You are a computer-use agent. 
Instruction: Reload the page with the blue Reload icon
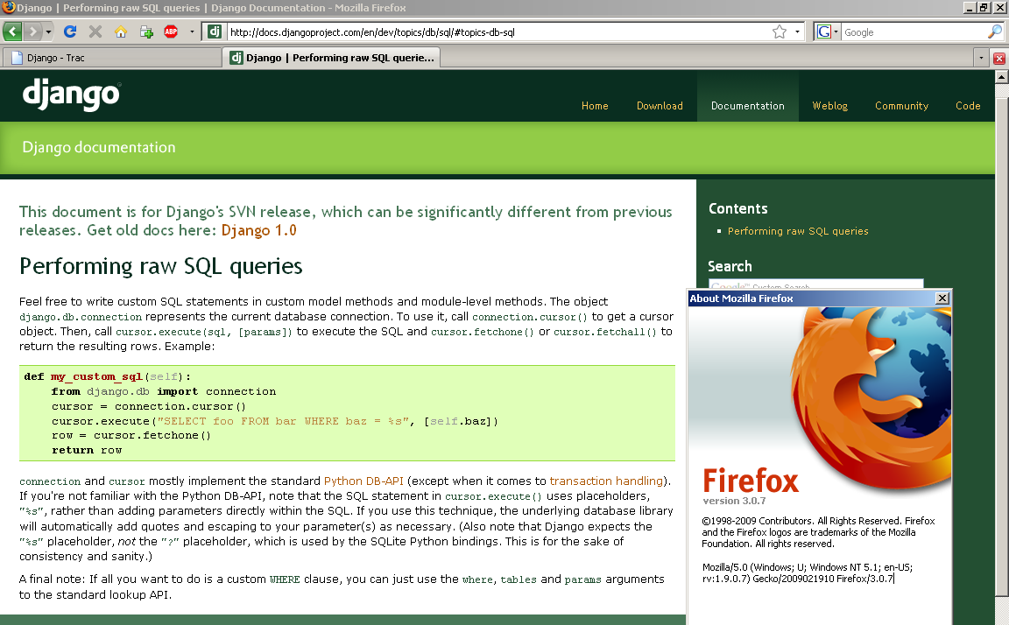[70, 32]
